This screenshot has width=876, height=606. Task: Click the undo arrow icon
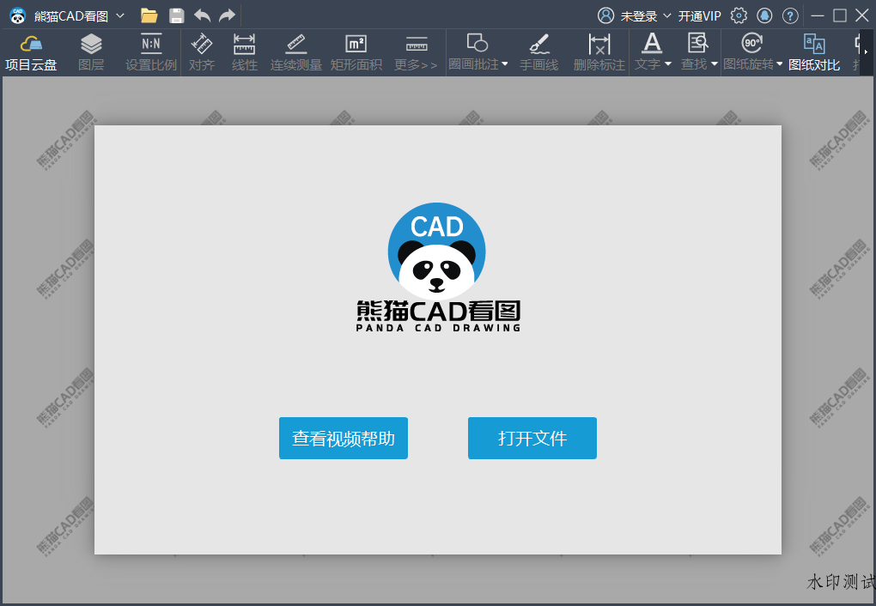tap(202, 15)
